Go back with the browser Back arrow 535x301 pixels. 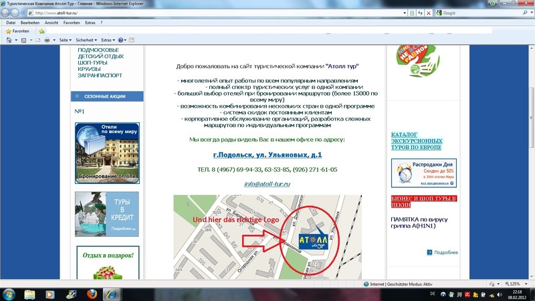click(5, 13)
